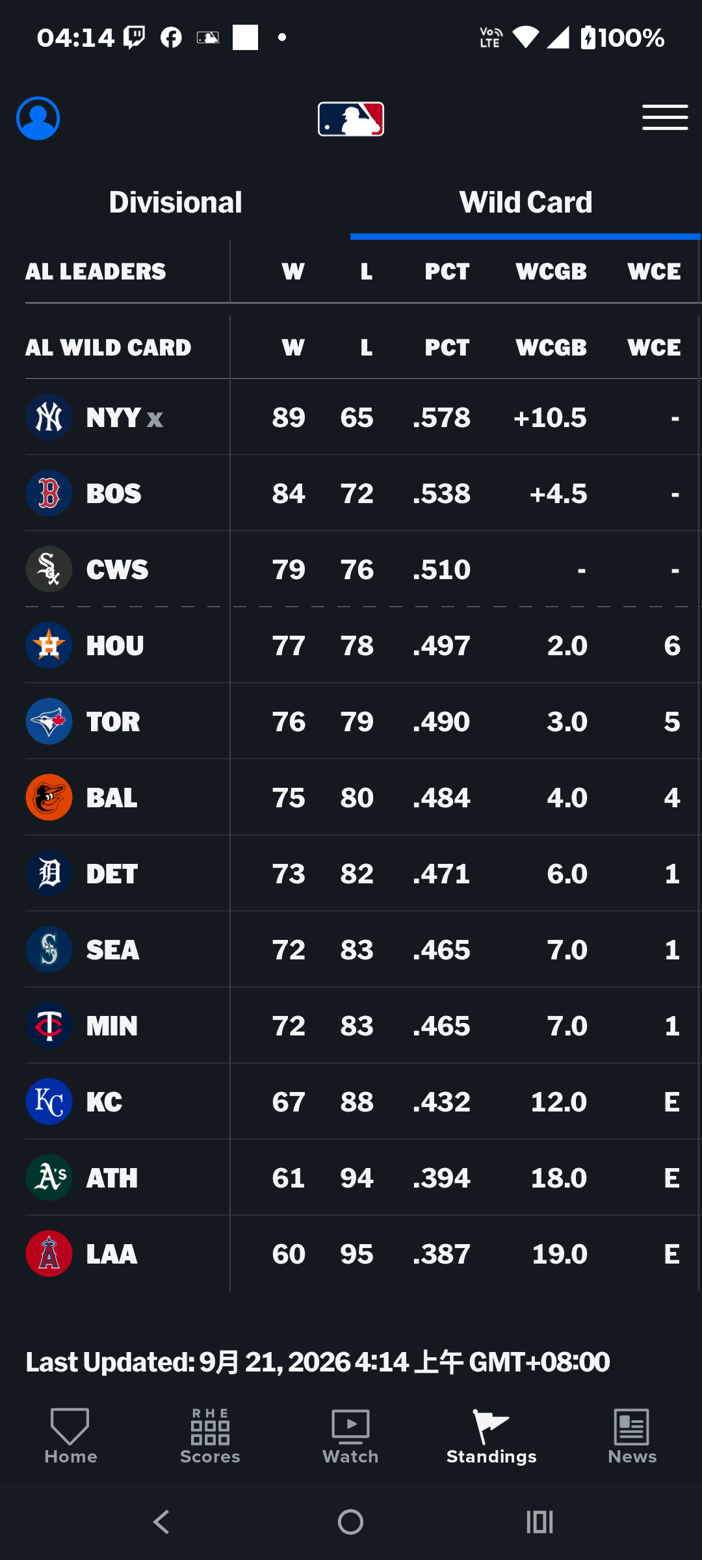702x1560 pixels.
Task: Tap the Blue Jays team logo
Action: [x=49, y=721]
